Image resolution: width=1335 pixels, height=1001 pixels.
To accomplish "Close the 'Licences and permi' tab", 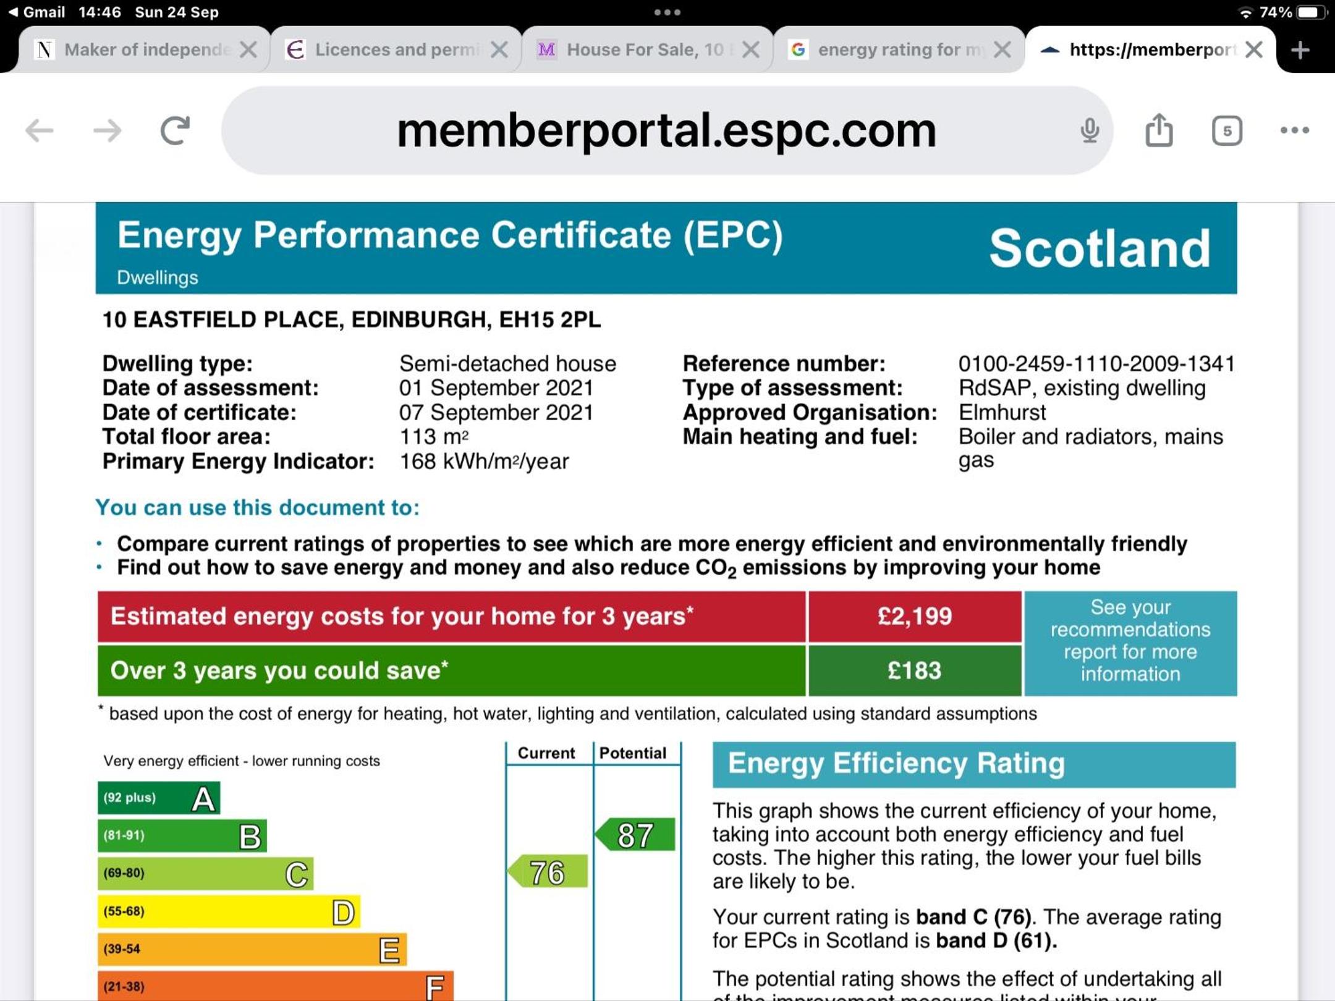I will point(499,49).
